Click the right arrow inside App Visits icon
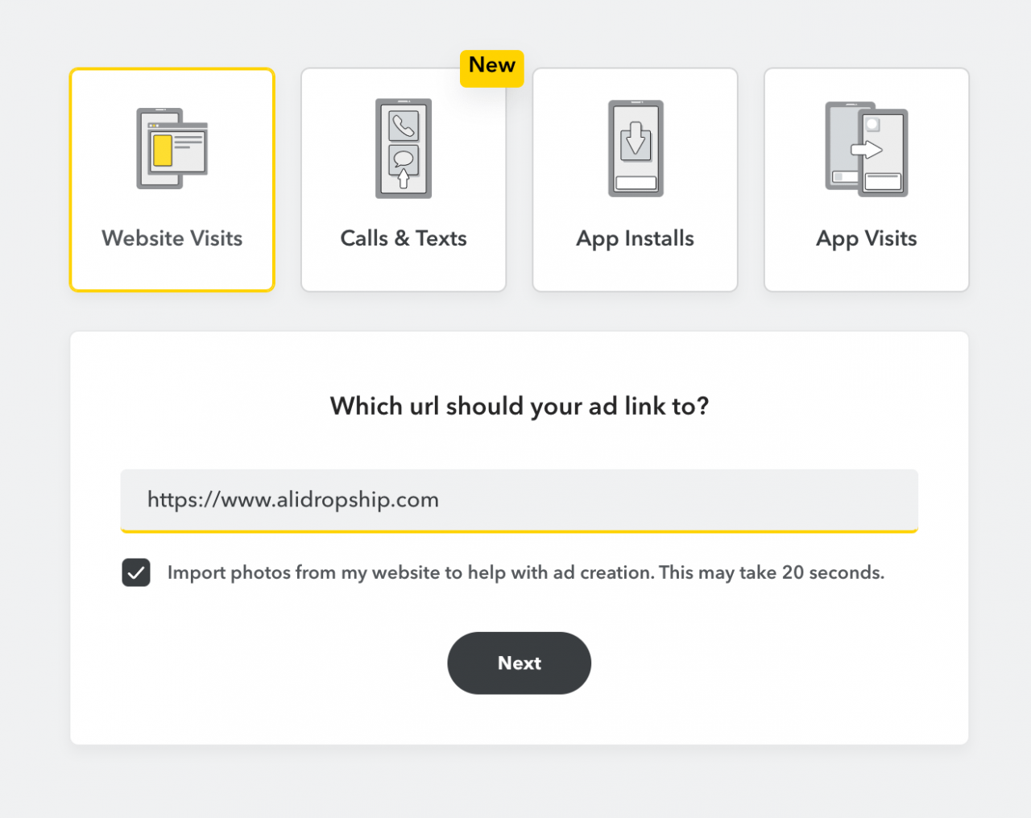 pyautogui.click(x=867, y=150)
